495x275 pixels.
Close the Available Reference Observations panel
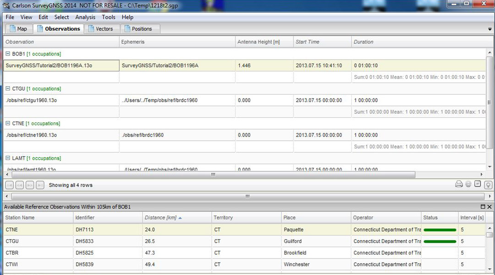[x=489, y=207]
